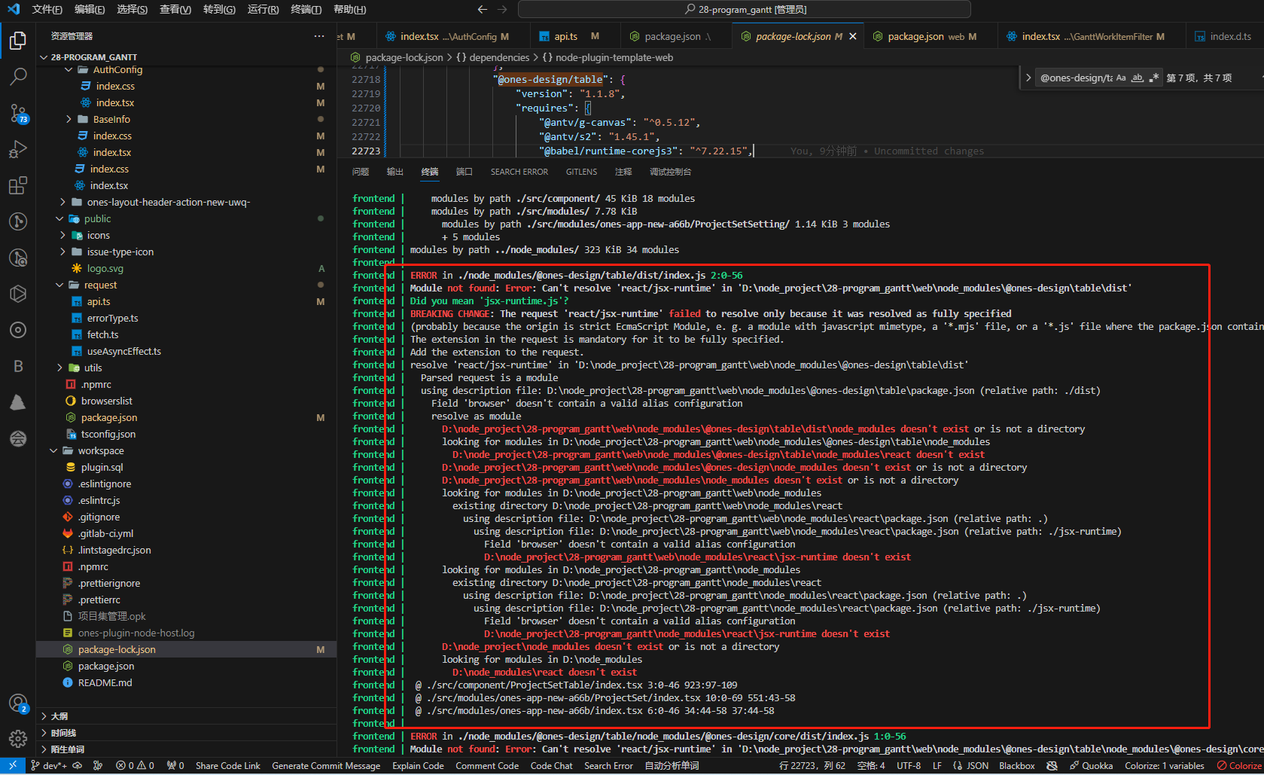Open the 编辑(E) menu
Image resolution: width=1264 pixels, height=775 pixels.
point(90,9)
